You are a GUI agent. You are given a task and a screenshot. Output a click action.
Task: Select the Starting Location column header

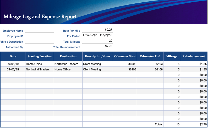(x=40, y=56)
